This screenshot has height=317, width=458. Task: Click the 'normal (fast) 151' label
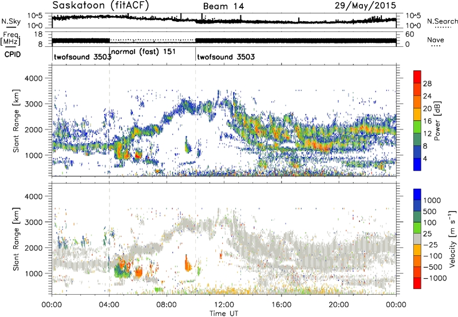click(x=144, y=51)
